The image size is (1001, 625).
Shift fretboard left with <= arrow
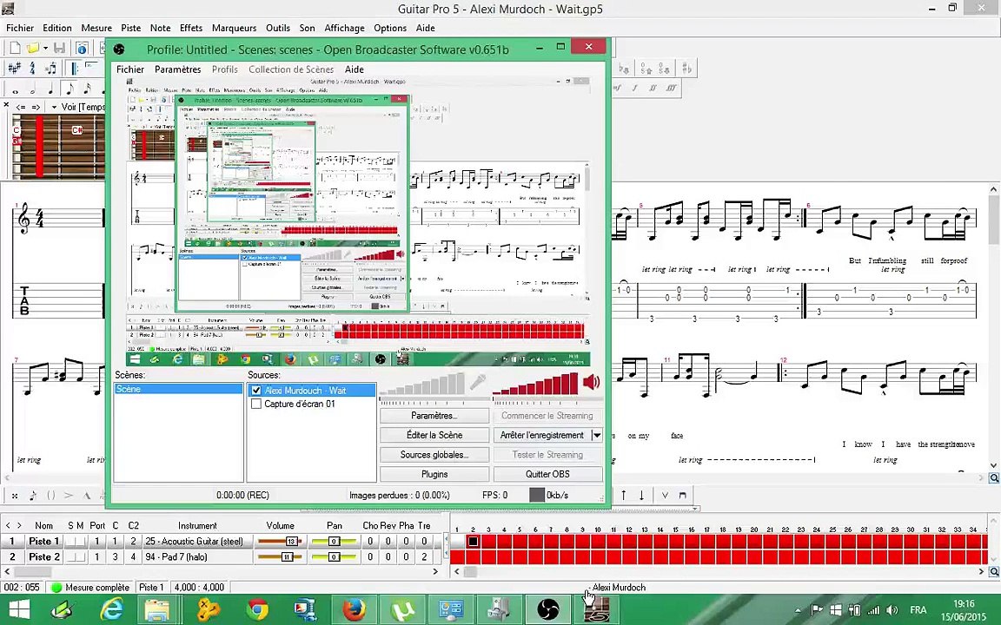pos(21,107)
